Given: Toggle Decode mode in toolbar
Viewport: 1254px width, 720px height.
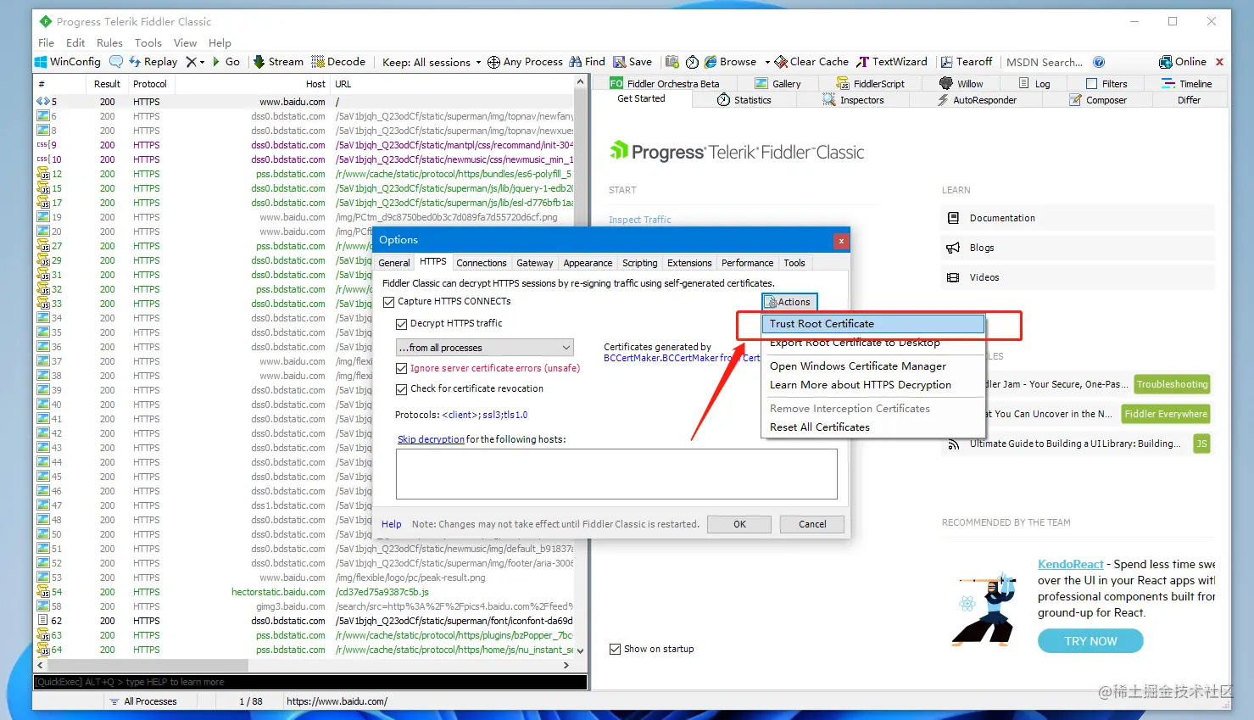Looking at the screenshot, I should tap(338, 62).
